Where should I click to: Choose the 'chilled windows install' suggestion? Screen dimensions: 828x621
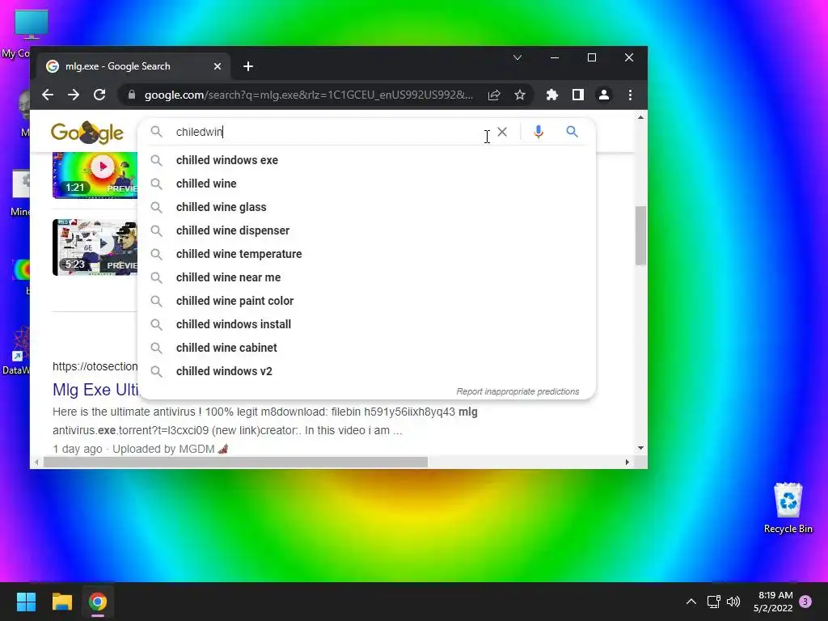pos(366,324)
